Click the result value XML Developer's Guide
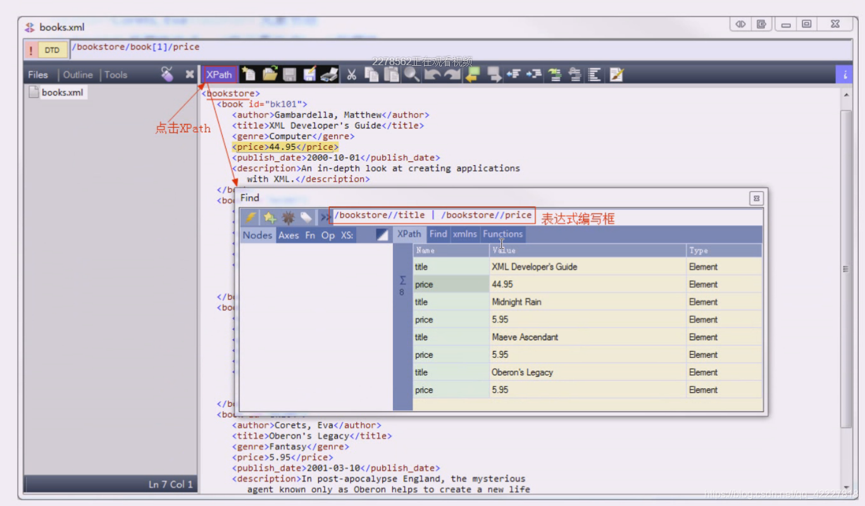 point(534,267)
